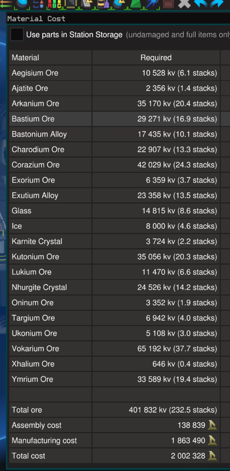Enable Use parts in Station Storage checkbox

17,35
